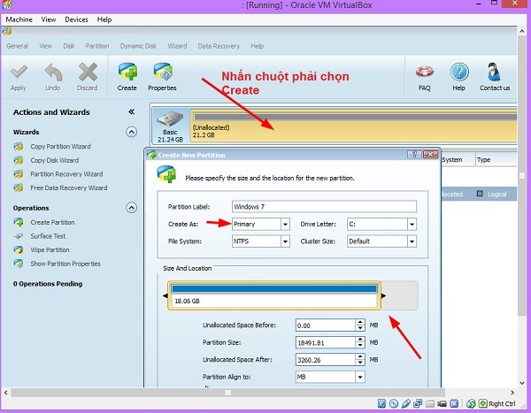Open the Data Recovery menu

point(219,46)
